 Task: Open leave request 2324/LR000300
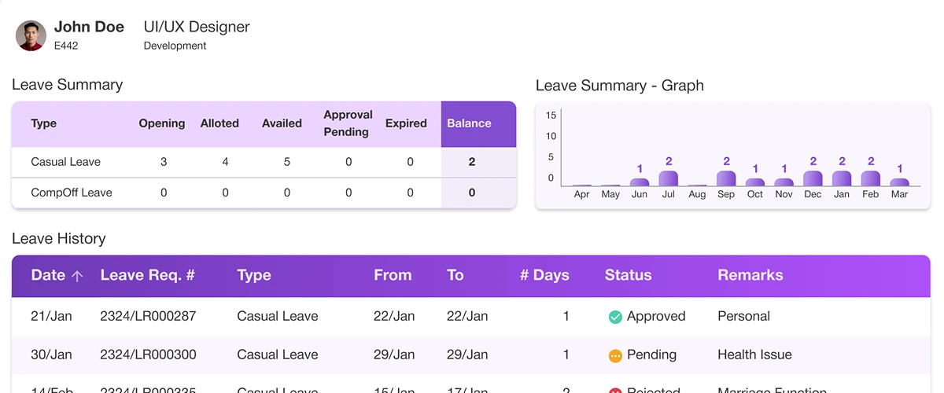click(x=148, y=355)
